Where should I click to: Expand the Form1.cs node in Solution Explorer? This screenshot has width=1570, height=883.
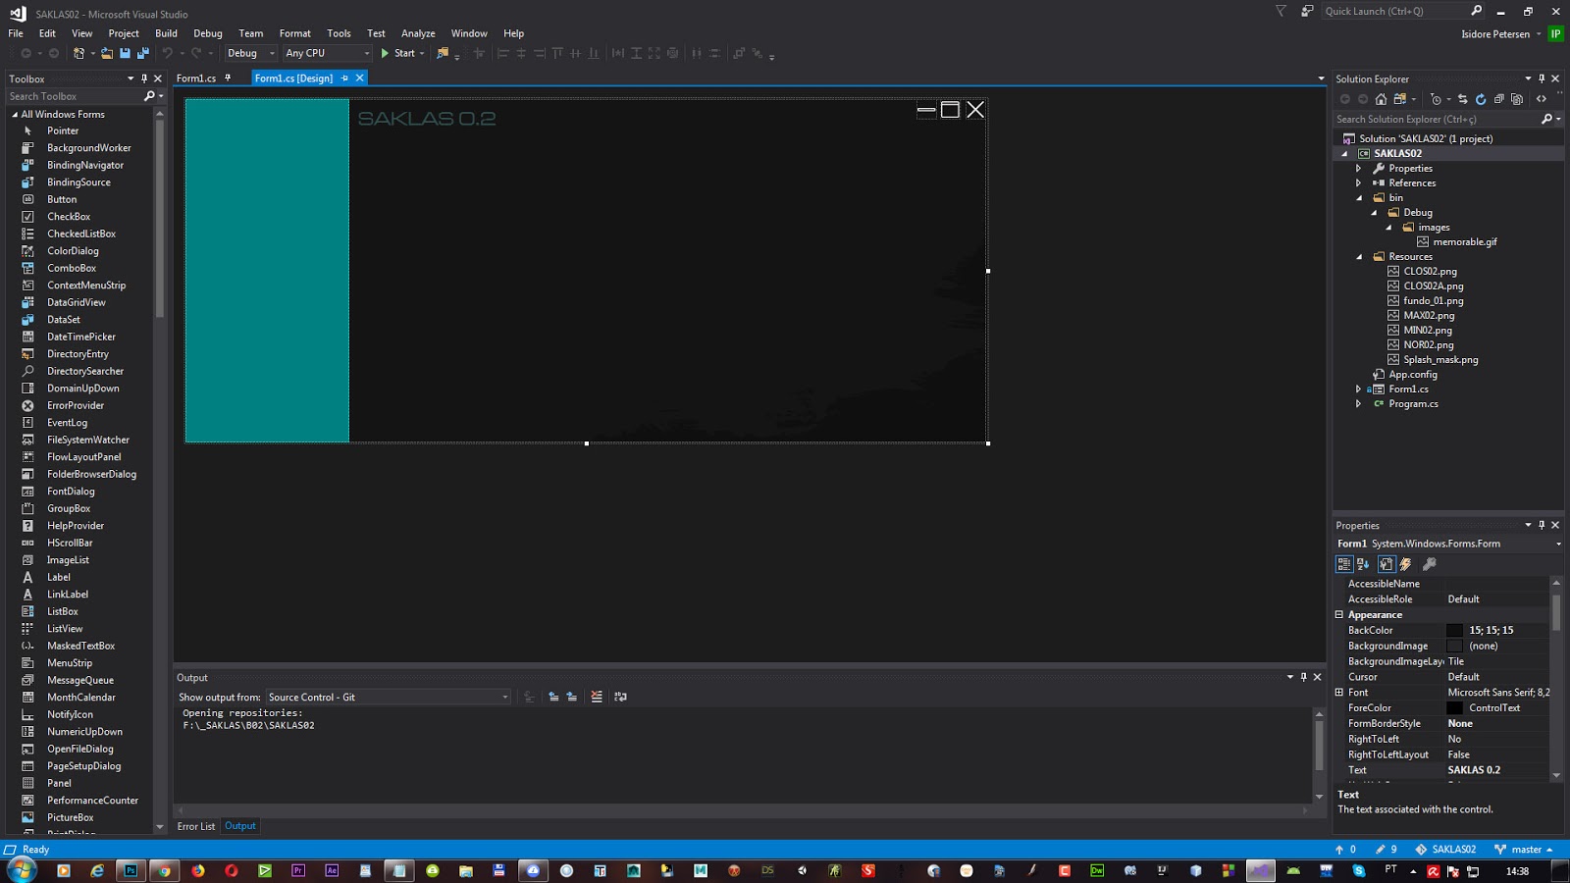tap(1359, 389)
